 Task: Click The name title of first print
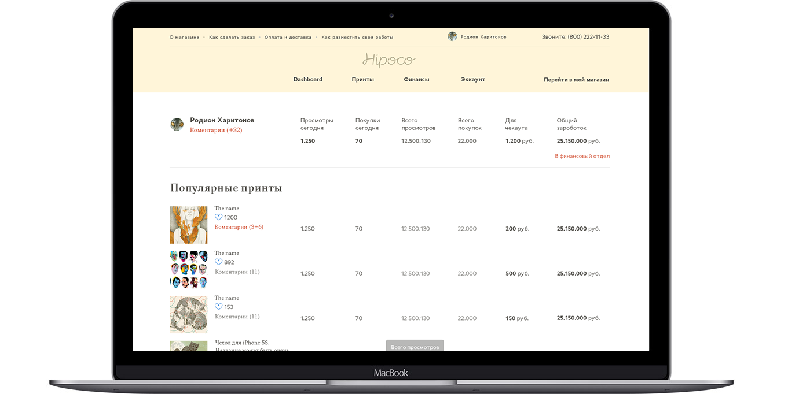227,209
